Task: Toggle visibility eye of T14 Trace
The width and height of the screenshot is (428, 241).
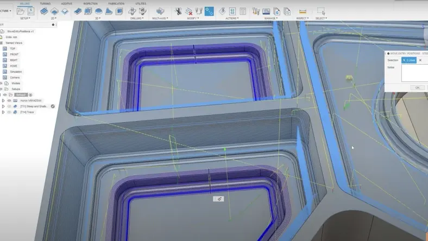Action: point(9,112)
